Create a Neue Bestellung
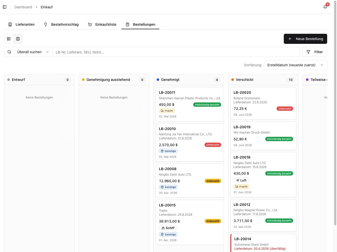This screenshot has width=337, height=252. pyautogui.click(x=305, y=39)
